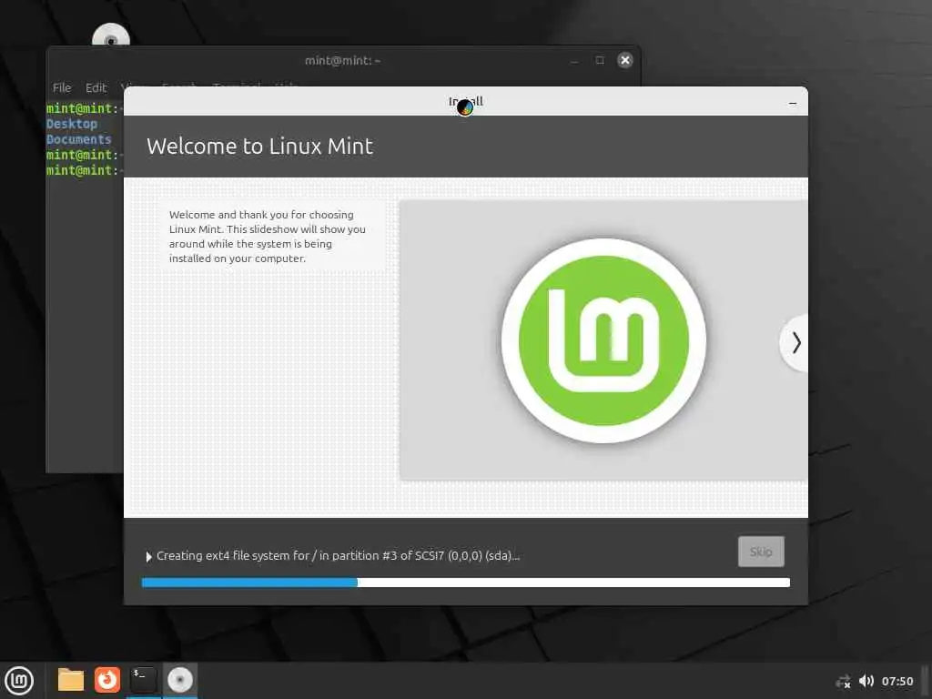Viewport: 932px width, 699px height.
Task: Click the Install window title bar text
Action: coord(465,102)
